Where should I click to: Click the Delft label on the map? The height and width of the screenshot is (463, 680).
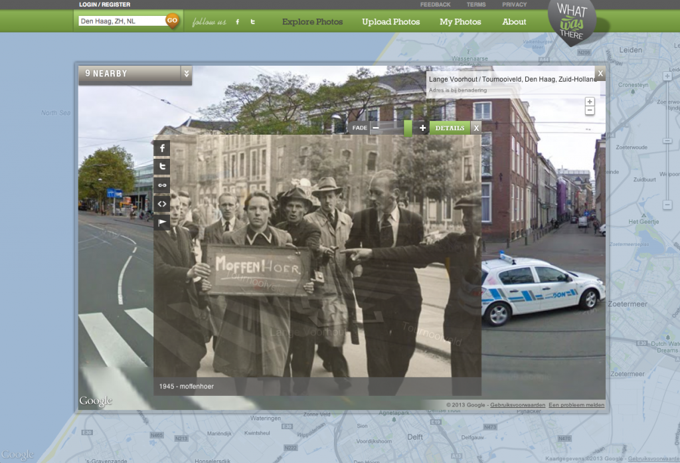pyautogui.click(x=415, y=437)
